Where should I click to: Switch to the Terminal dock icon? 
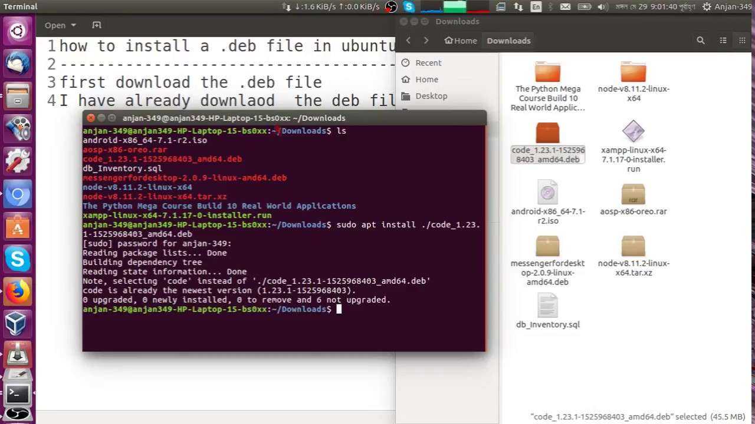click(17, 393)
